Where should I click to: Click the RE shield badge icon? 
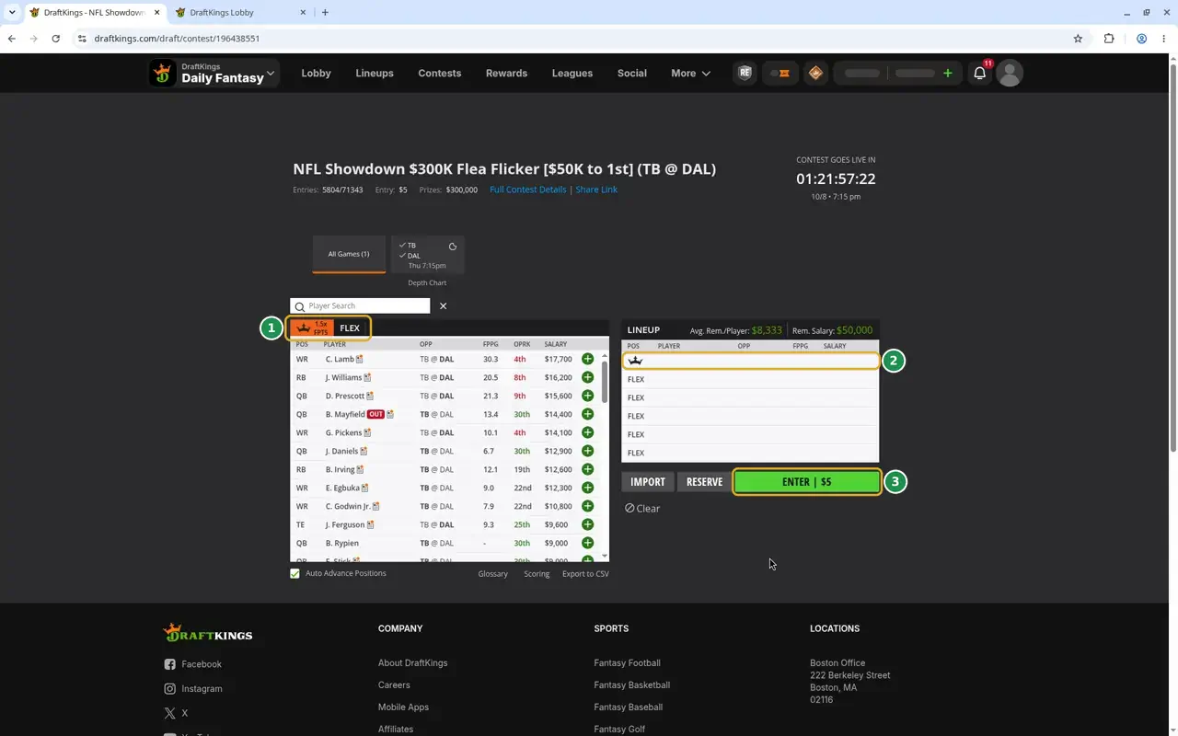[x=745, y=74]
